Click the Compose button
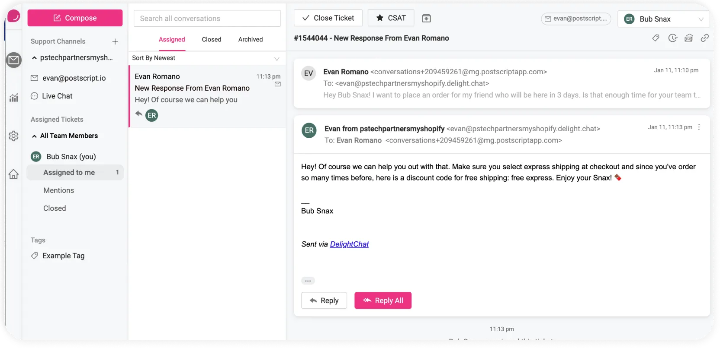The height and width of the screenshot is (348, 720). click(x=75, y=18)
